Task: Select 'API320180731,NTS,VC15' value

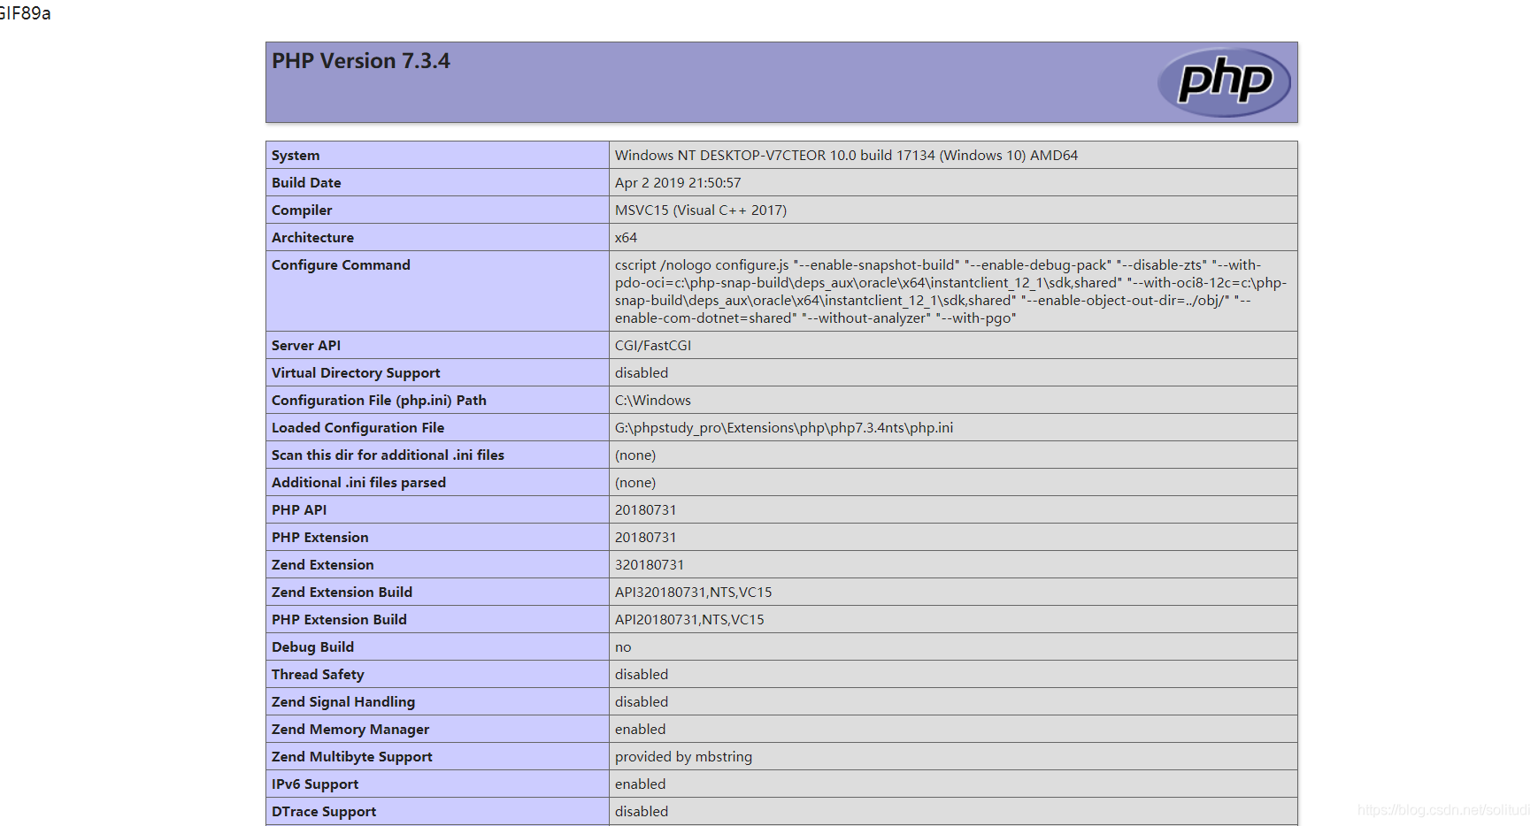Action: coord(694,593)
